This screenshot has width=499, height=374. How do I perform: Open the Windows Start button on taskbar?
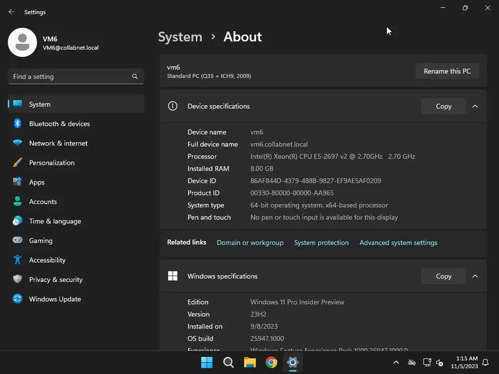[x=207, y=362]
